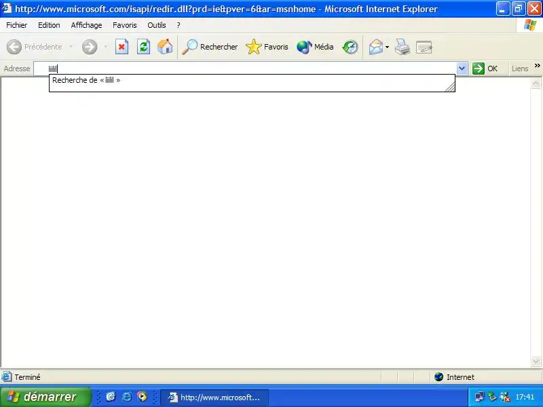Open the Edition menu
Image resolution: width=543 pixels, height=407 pixels.
49,25
